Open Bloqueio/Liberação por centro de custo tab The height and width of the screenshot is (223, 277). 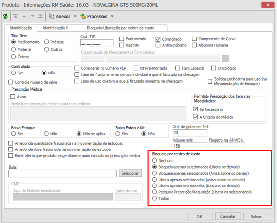click(120, 28)
